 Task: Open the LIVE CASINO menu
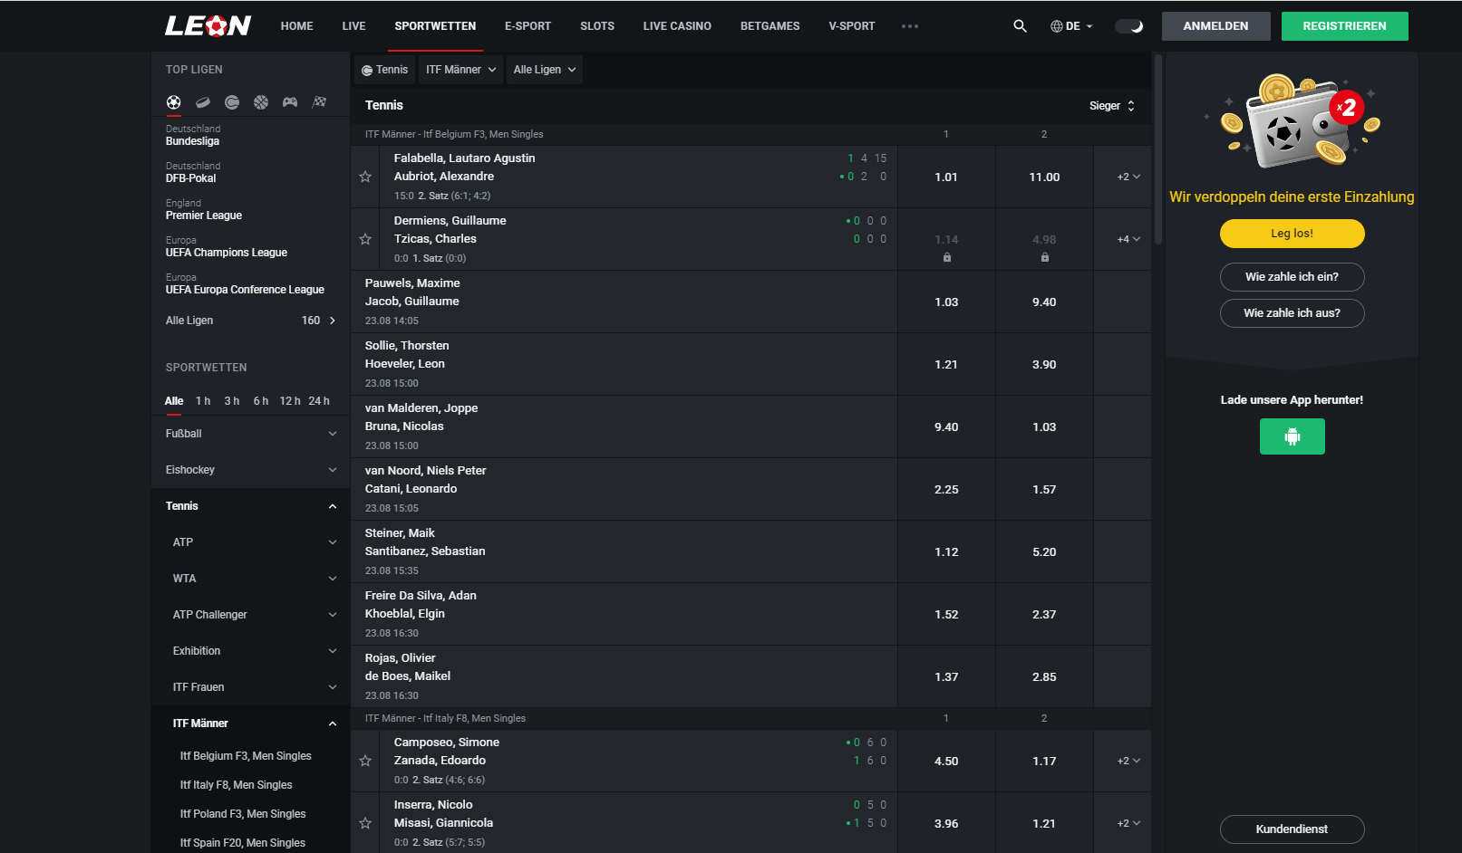click(677, 26)
